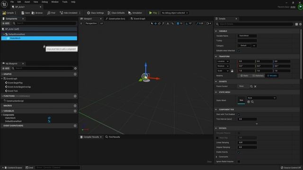This screenshot has width=303, height=170.
Task: Select the scale gizmo tool in viewport
Action: (163, 24)
